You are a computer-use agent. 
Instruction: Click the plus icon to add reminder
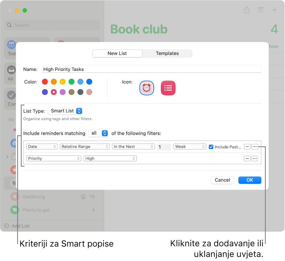point(274,10)
